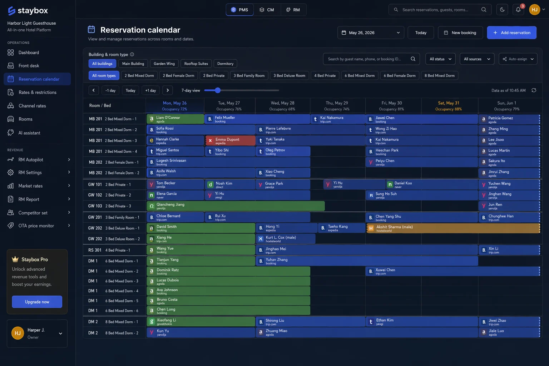Screen dimensions: 549x366
Task: Open Competitor set menu item
Action: click(37, 213)
